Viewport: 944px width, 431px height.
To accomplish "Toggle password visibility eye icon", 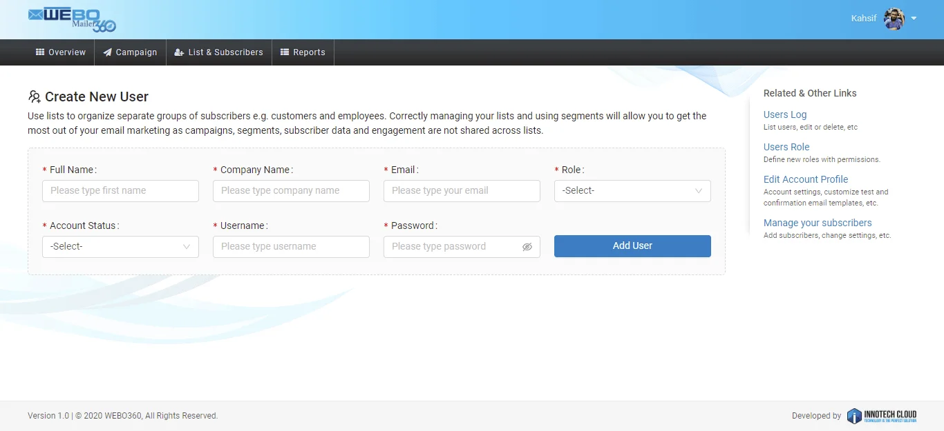I will click(x=527, y=247).
